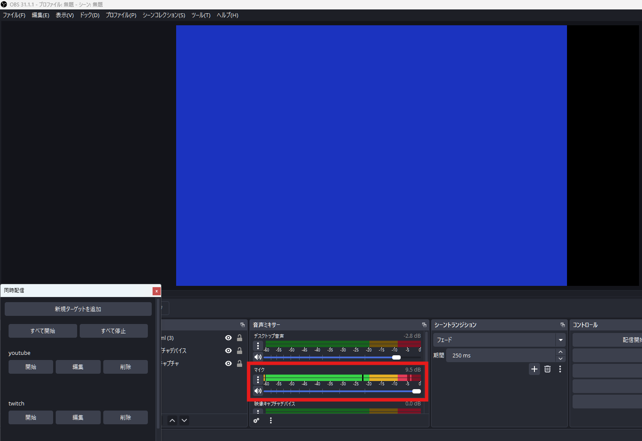
Task: Toggle lock on the チャデバイス source
Action: 240,351
